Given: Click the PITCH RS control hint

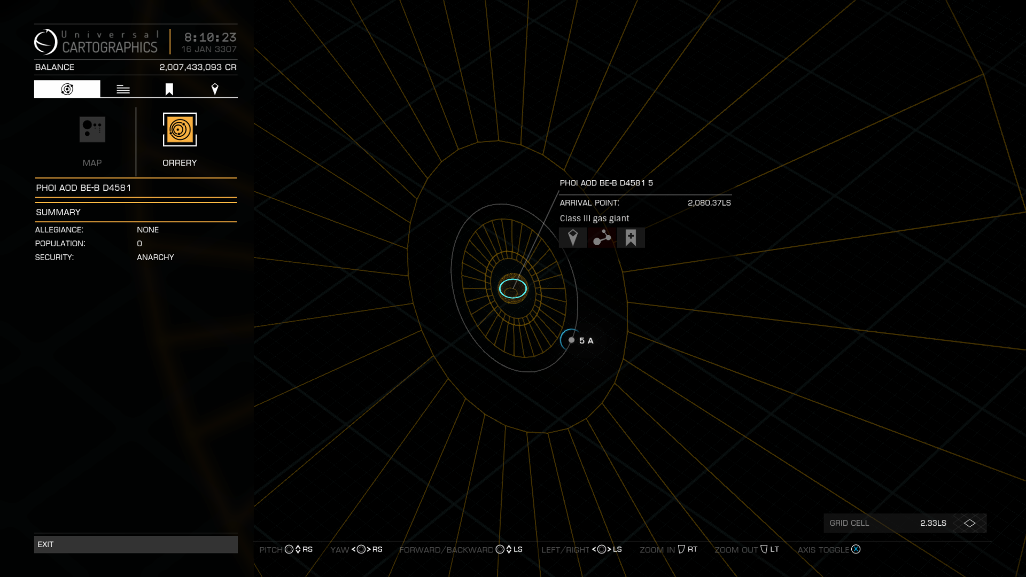Looking at the screenshot, I should click(286, 549).
